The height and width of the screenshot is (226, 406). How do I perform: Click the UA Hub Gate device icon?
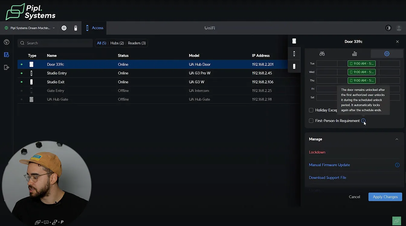(31, 99)
